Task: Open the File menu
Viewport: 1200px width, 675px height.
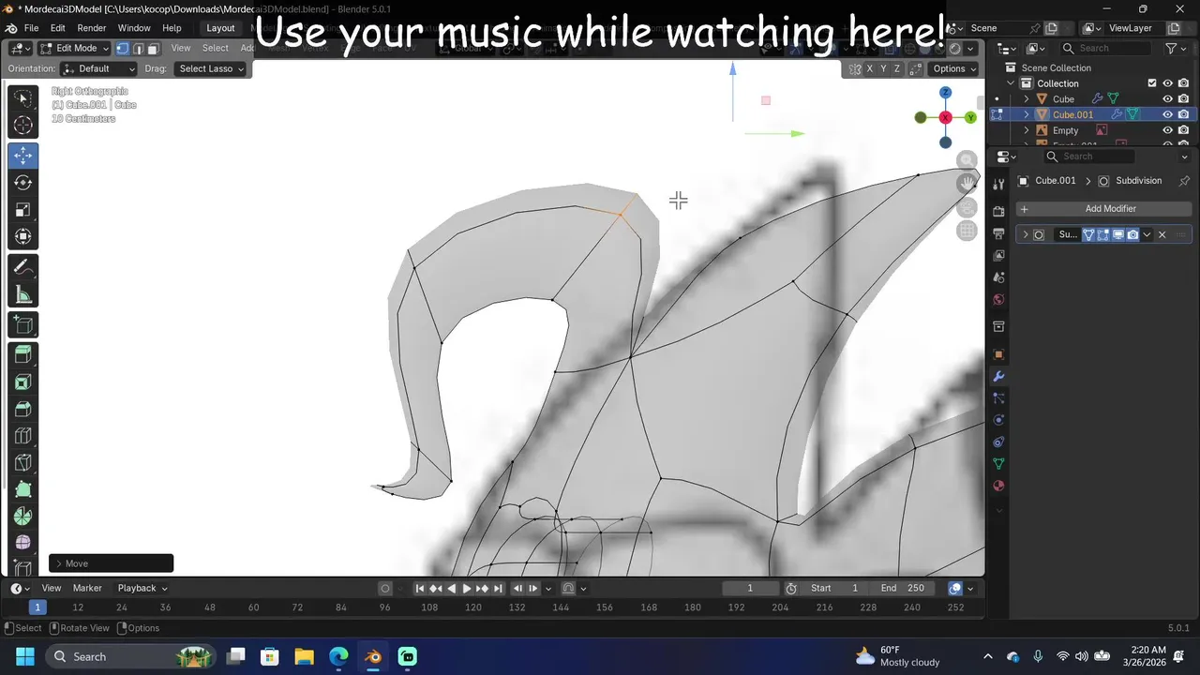Action: [x=31, y=28]
